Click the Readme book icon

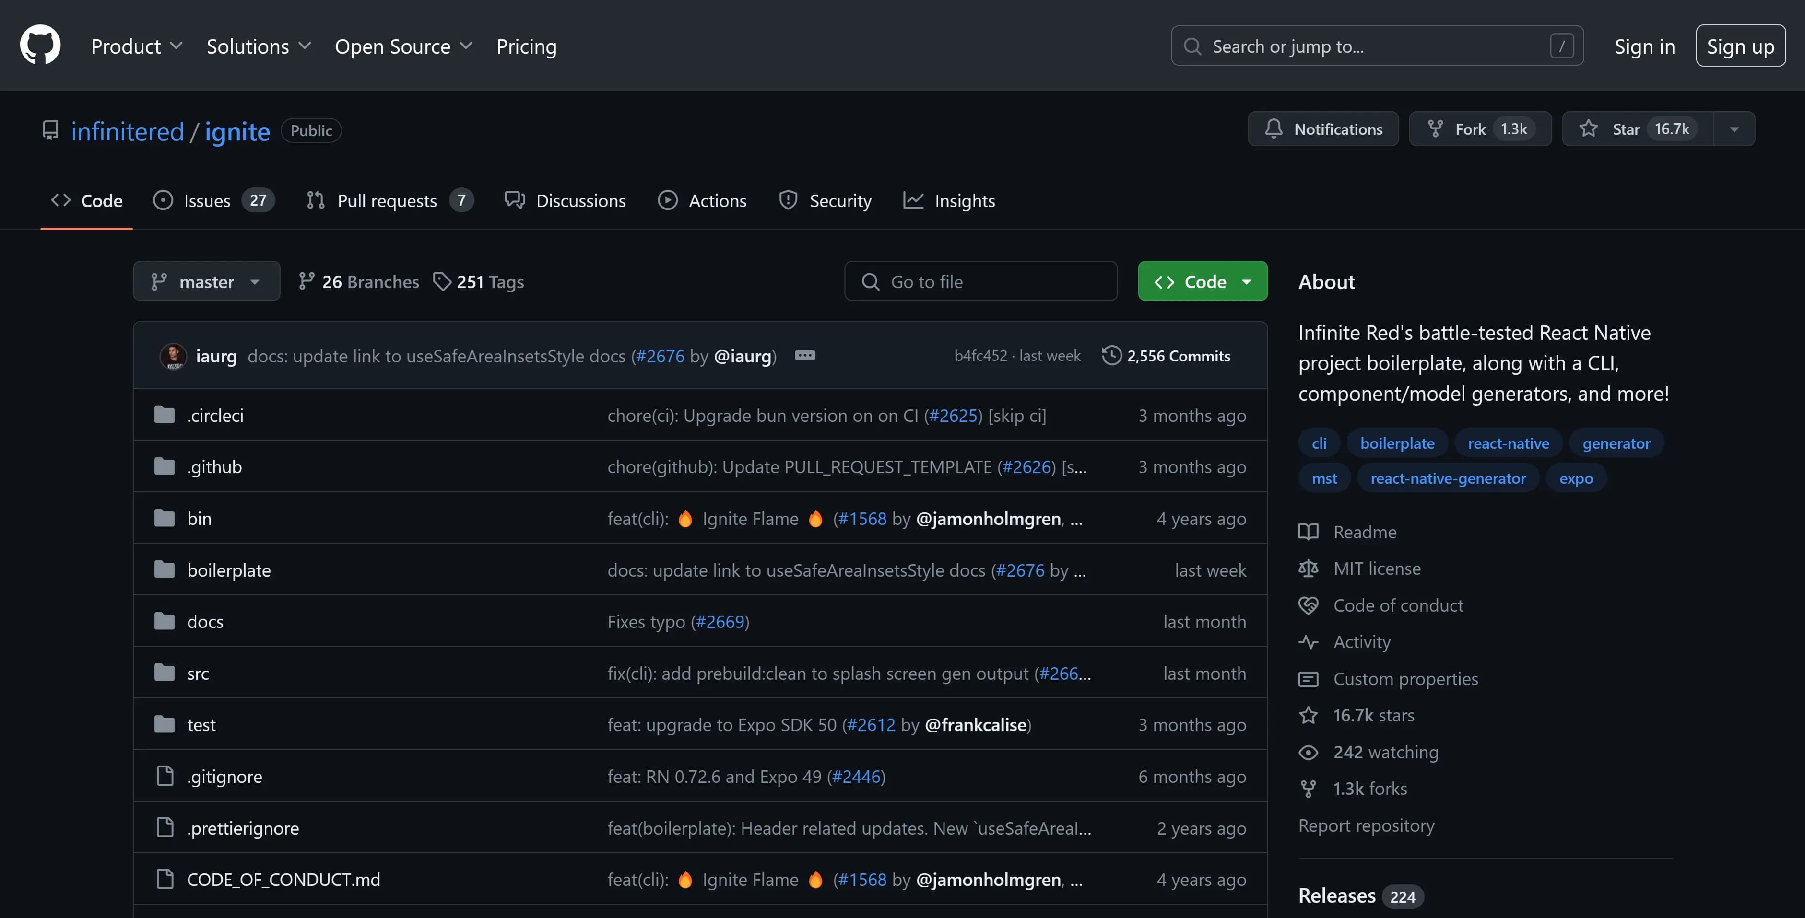tap(1308, 532)
